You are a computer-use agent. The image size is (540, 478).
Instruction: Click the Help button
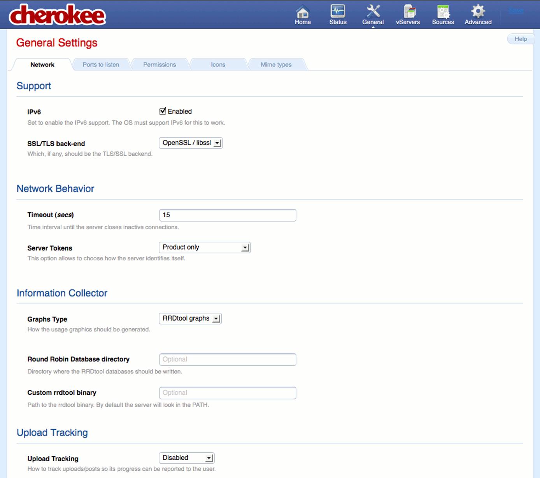(x=521, y=39)
